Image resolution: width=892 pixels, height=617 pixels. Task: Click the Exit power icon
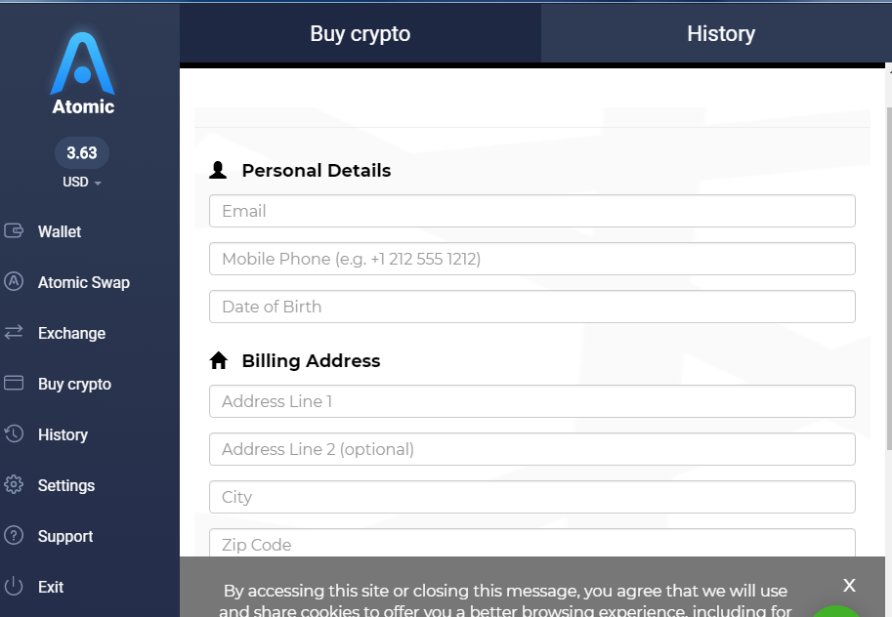(14, 587)
